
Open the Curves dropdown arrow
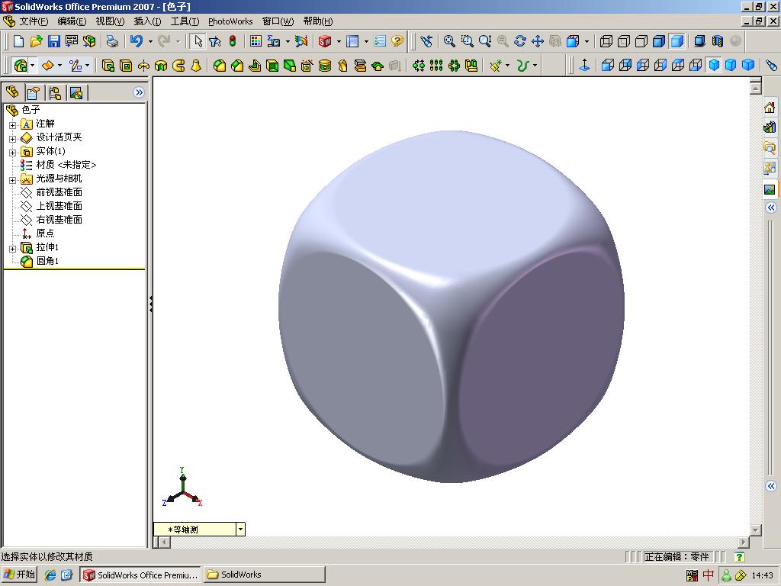point(535,66)
